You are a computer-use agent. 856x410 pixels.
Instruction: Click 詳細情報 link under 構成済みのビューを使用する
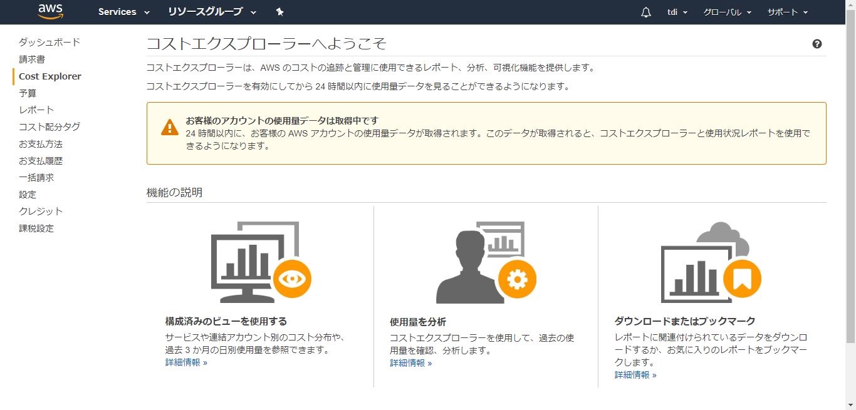[x=186, y=362]
